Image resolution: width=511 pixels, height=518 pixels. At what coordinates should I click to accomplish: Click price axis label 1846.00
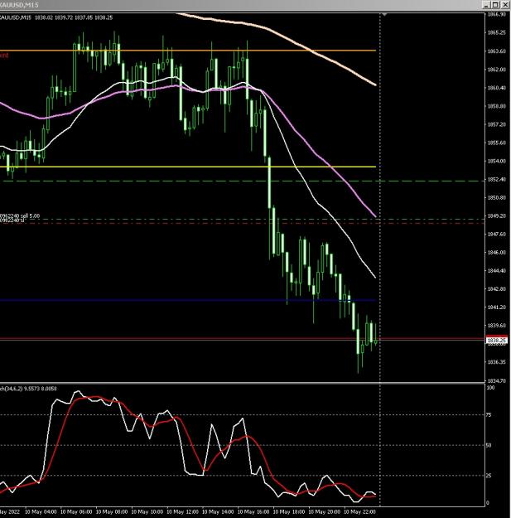point(496,252)
